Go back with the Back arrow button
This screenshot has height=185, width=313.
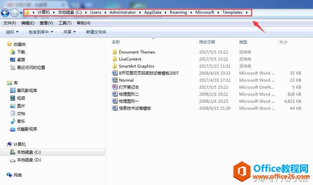(5, 13)
